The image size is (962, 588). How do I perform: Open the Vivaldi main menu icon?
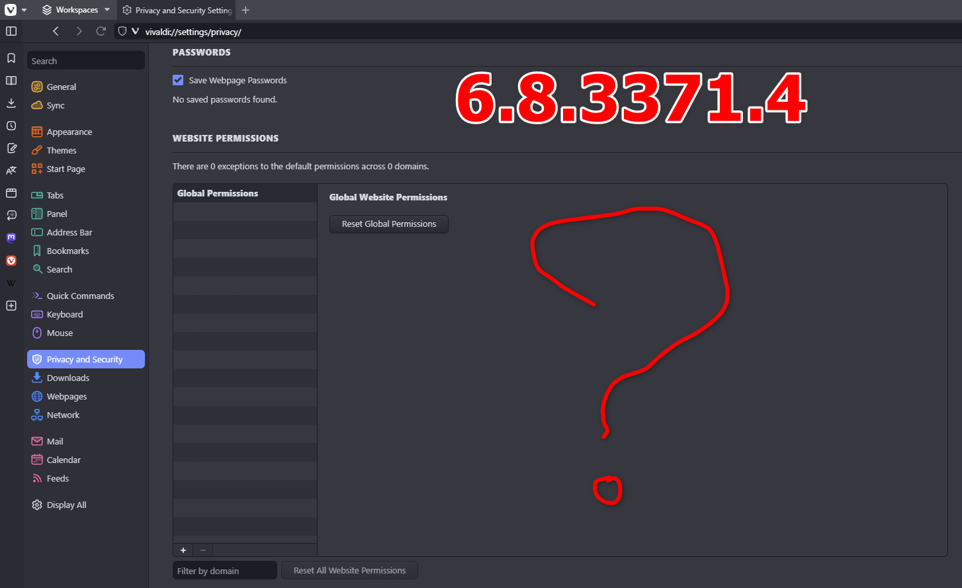pyautogui.click(x=11, y=10)
